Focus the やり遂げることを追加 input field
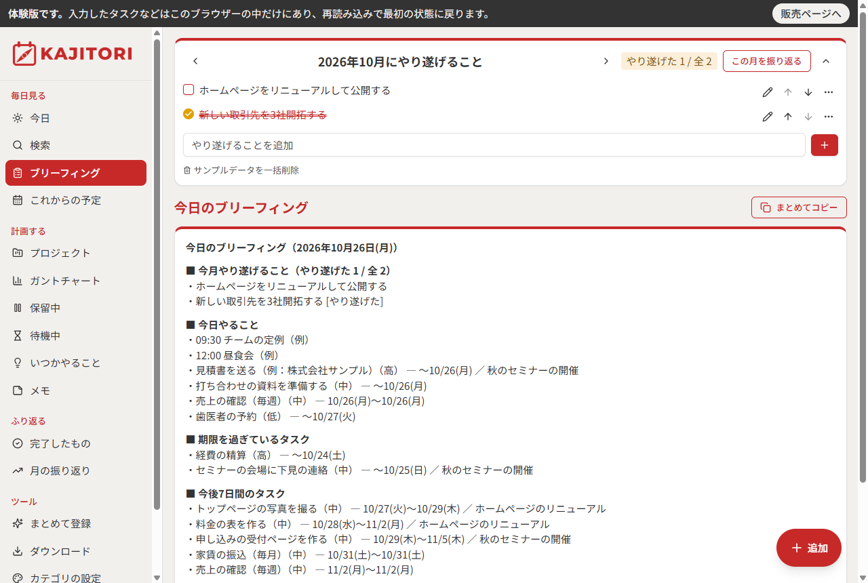The width and height of the screenshot is (868, 583). 494,145
